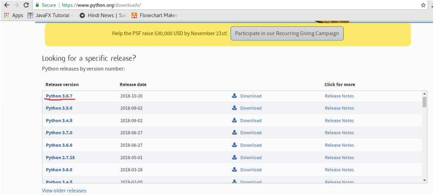Open the JavaFX Tutorial bookmark

(51, 15)
